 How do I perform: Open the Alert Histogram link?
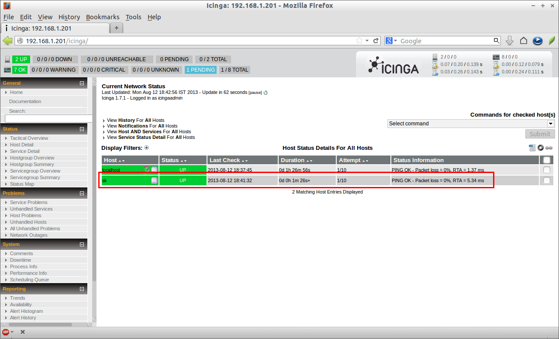click(26, 311)
